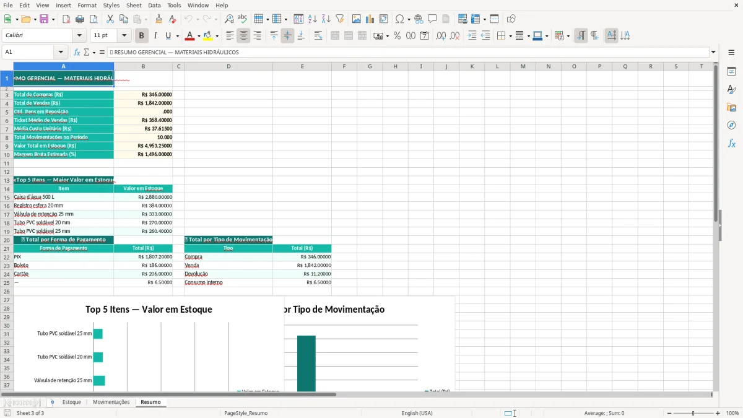Click the Copy icon
Screen dimensions: 743x418
[x=124, y=19]
